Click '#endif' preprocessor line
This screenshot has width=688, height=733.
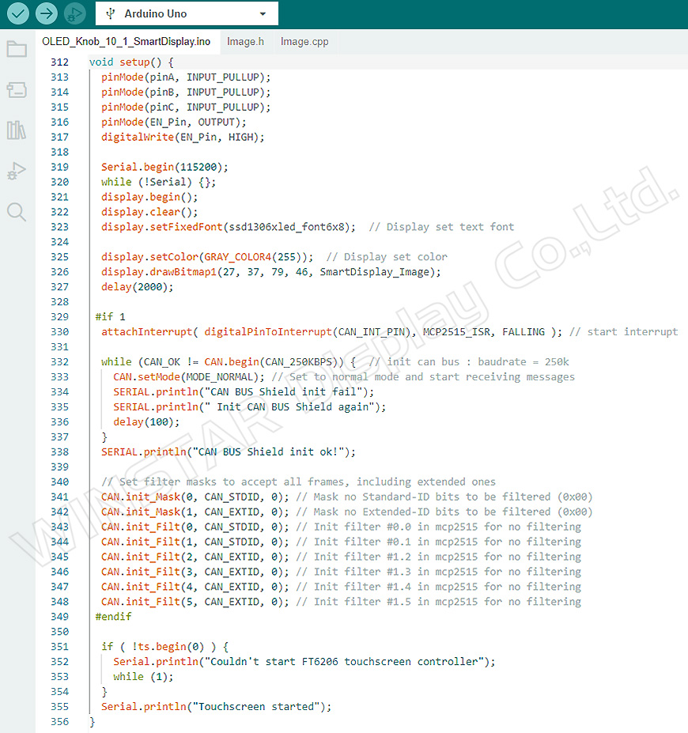tap(114, 616)
